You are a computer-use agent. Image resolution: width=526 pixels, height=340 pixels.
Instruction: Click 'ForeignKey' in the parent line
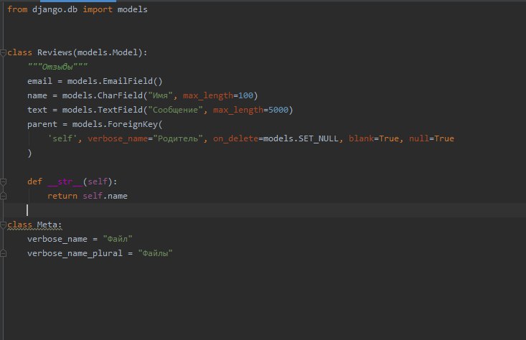[x=133, y=124]
